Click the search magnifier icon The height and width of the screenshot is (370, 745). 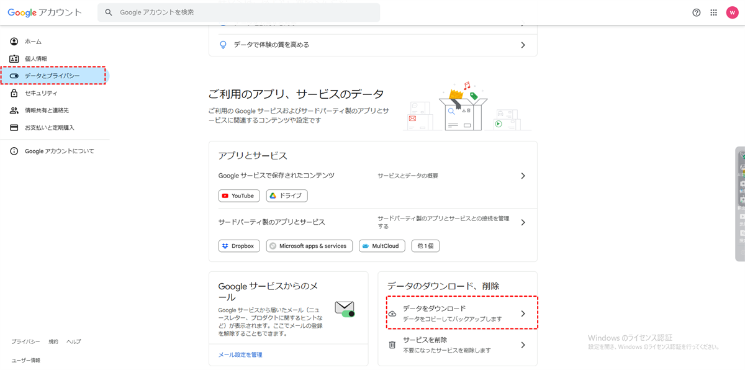pos(109,12)
